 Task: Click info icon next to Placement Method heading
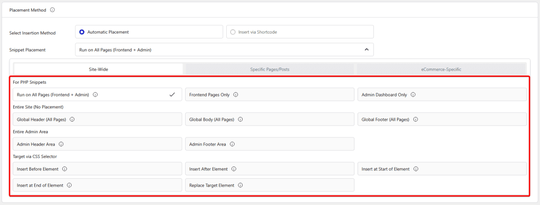52,10
